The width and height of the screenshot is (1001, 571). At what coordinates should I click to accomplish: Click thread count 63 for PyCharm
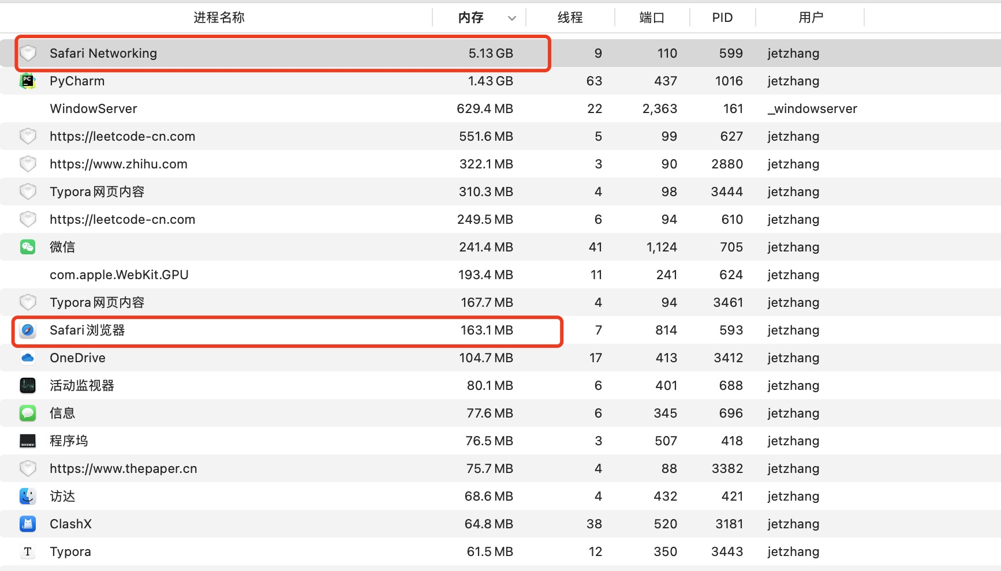[595, 81]
